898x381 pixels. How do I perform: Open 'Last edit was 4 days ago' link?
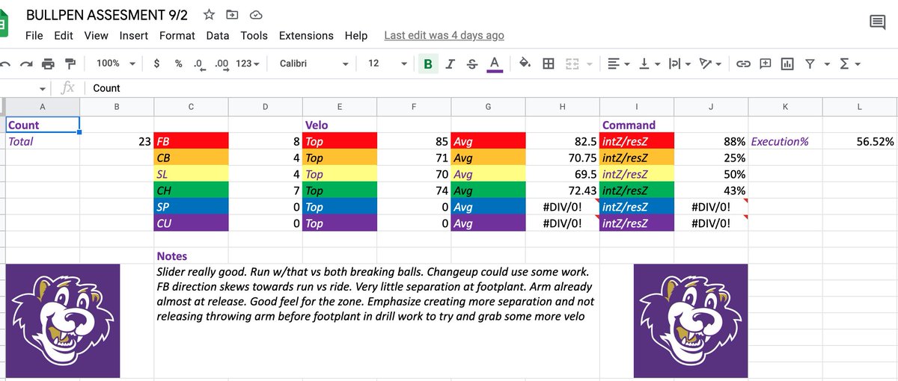coord(444,35)
